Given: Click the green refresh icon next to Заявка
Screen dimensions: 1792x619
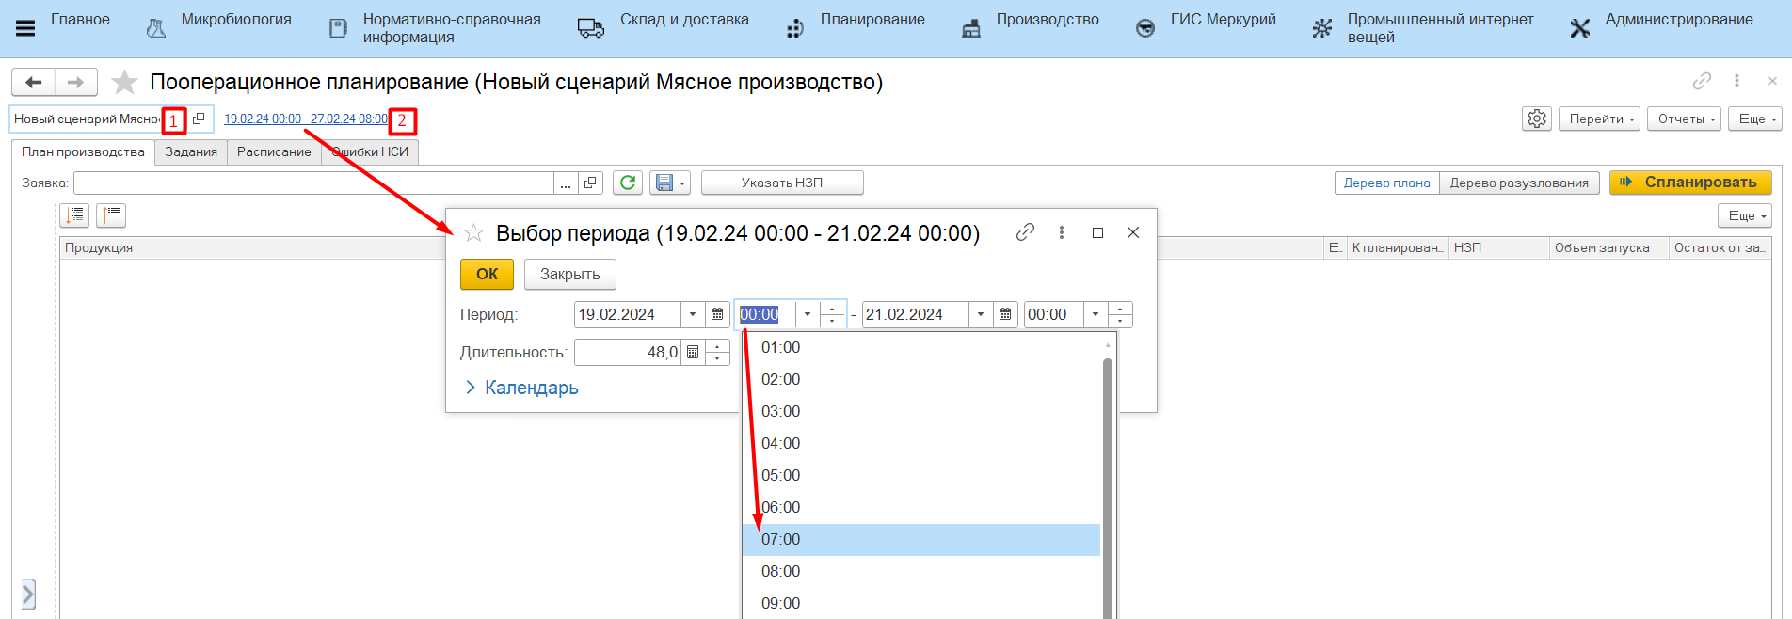Looking at the screenshot, I should [x=628, y=183].
